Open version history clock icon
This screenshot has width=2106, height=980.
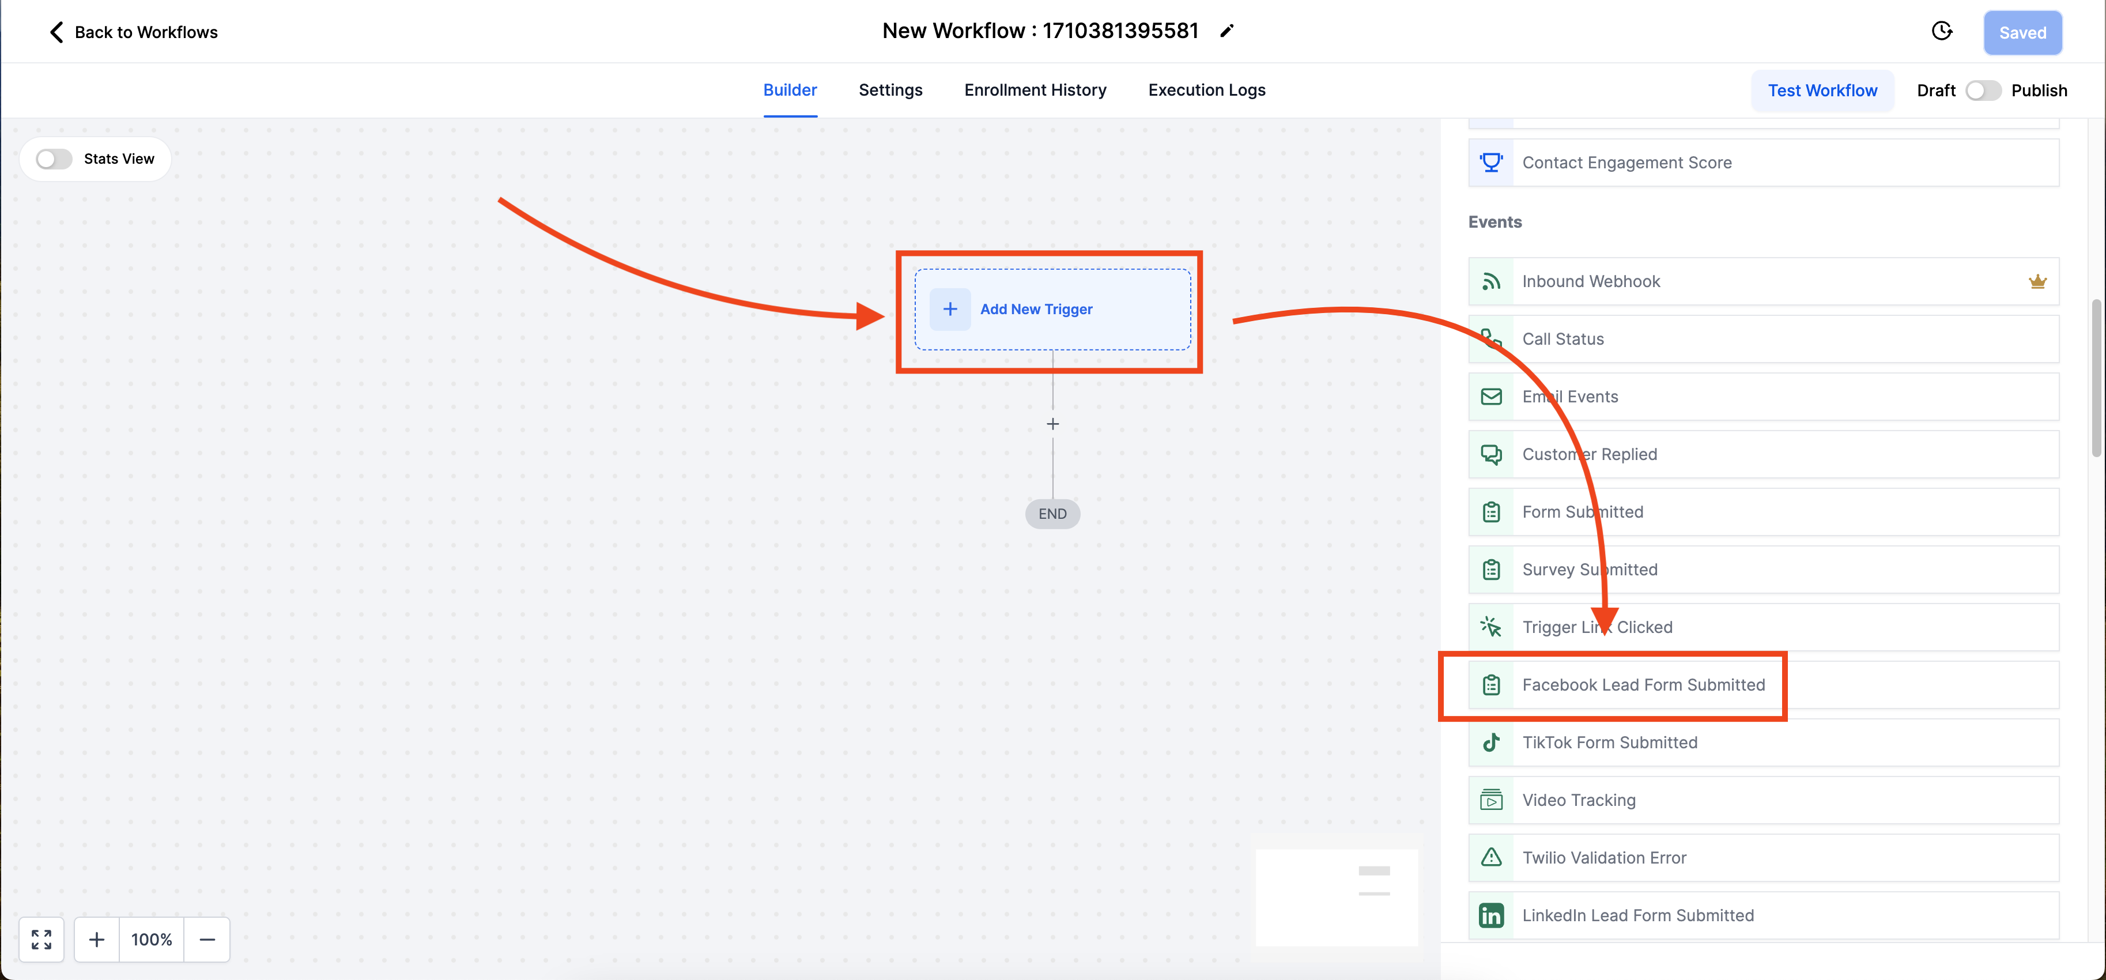pos(1942,31)
